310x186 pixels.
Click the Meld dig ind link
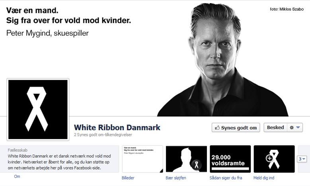point(264,178)
